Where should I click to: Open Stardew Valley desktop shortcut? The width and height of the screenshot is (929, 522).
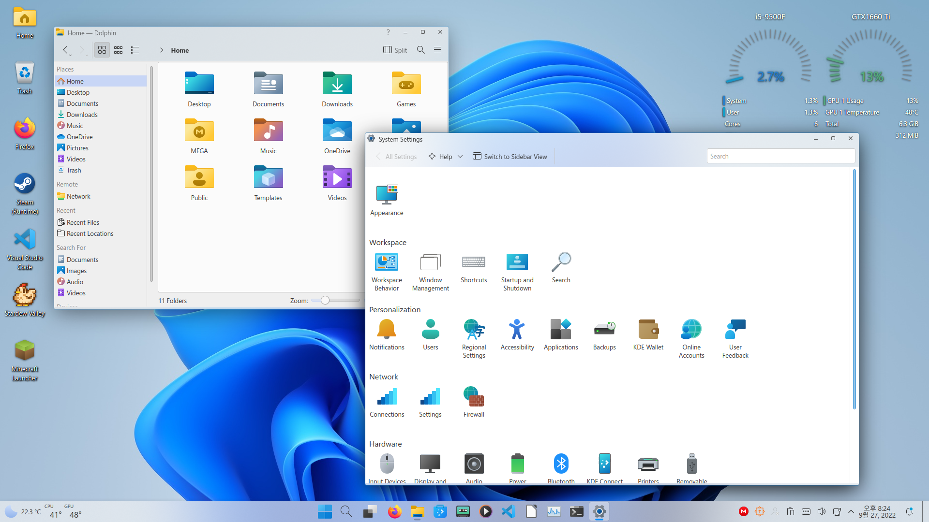25,301
